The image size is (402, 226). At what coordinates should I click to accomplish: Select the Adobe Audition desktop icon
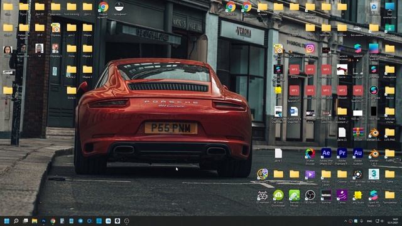(x=358, y=153)
